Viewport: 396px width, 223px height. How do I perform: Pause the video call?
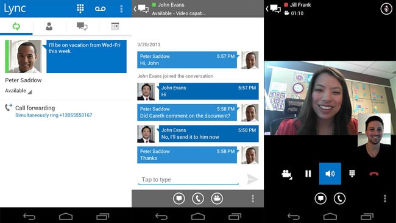click(308, 174)
